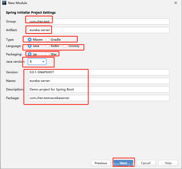Click the Package input field

click(98, 98)
